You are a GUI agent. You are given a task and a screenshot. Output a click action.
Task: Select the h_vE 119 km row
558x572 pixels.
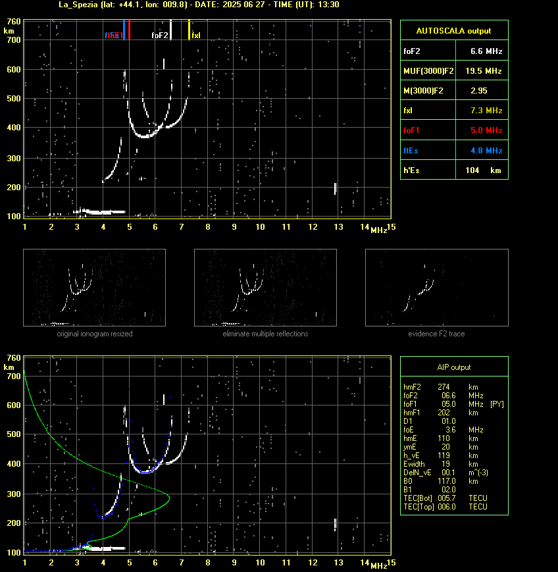(x=441, y=455)
